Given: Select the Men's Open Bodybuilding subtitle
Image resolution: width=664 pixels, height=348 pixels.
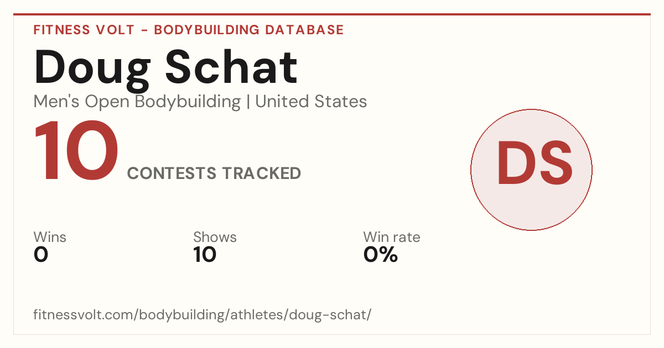Looking at the screenshot, I should (x=137, y=102).
